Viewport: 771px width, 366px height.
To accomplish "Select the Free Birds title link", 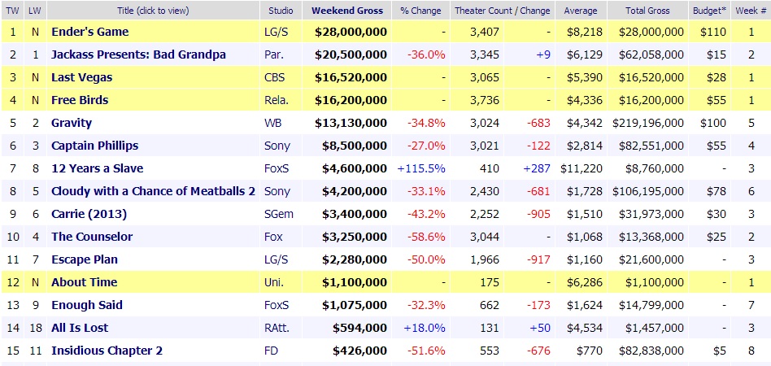I will coord(80,100).
